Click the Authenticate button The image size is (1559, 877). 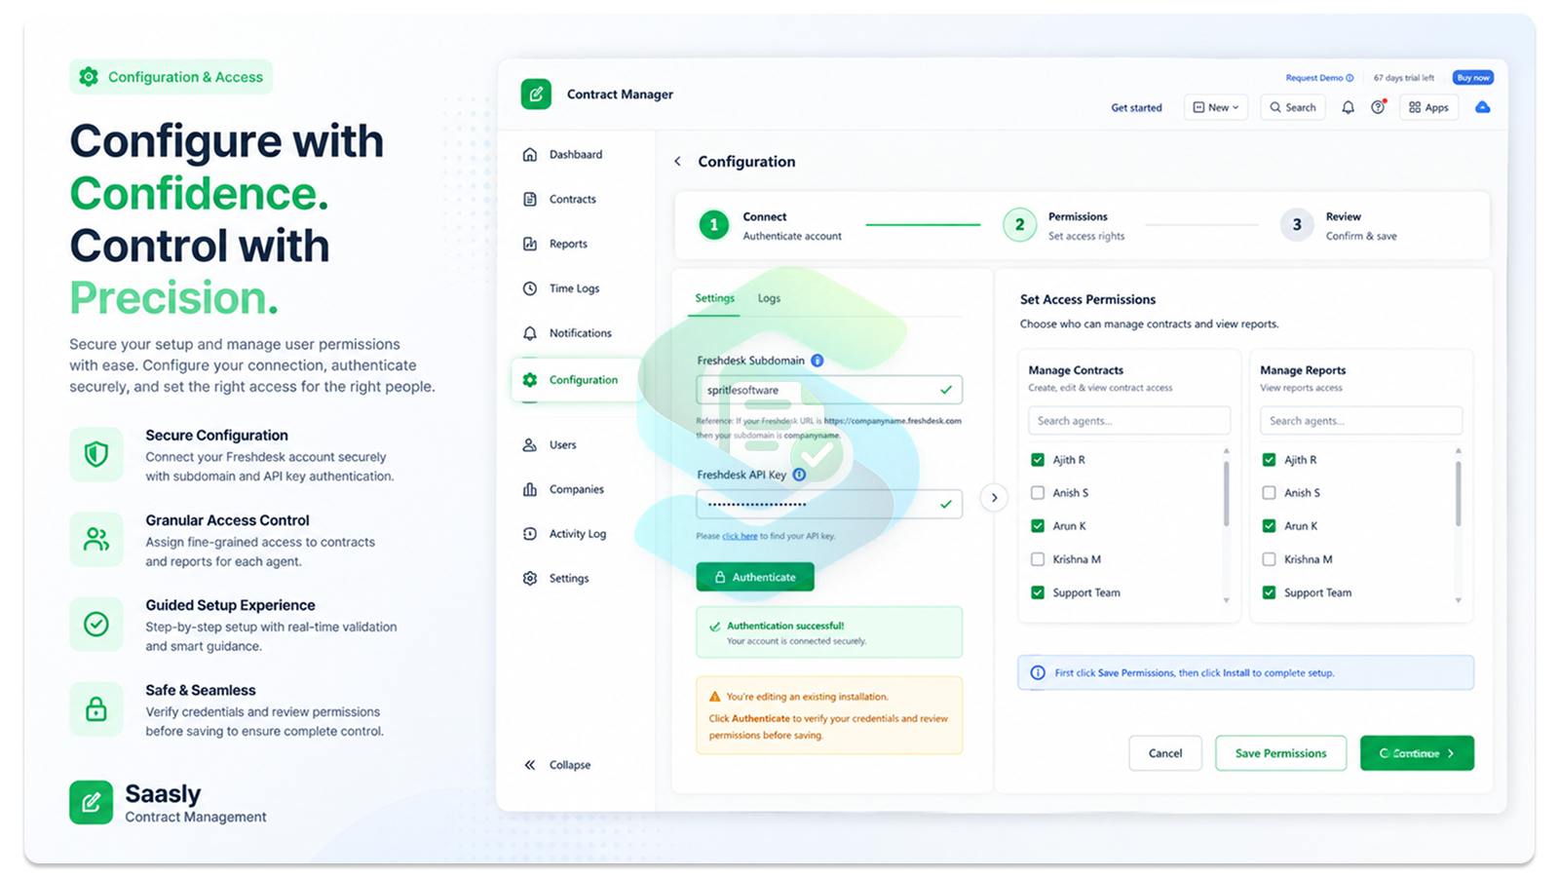tap(755, 577)
